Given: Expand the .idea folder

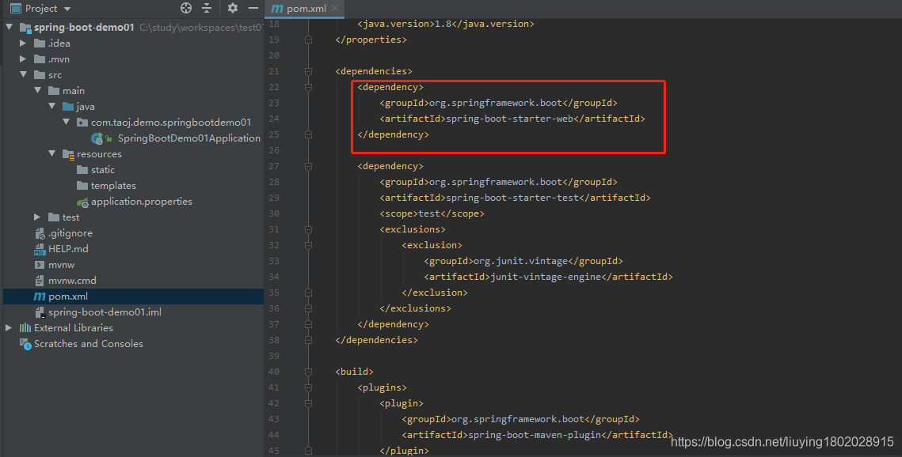Looking at the screenshot, I should (x=23, y=43).
